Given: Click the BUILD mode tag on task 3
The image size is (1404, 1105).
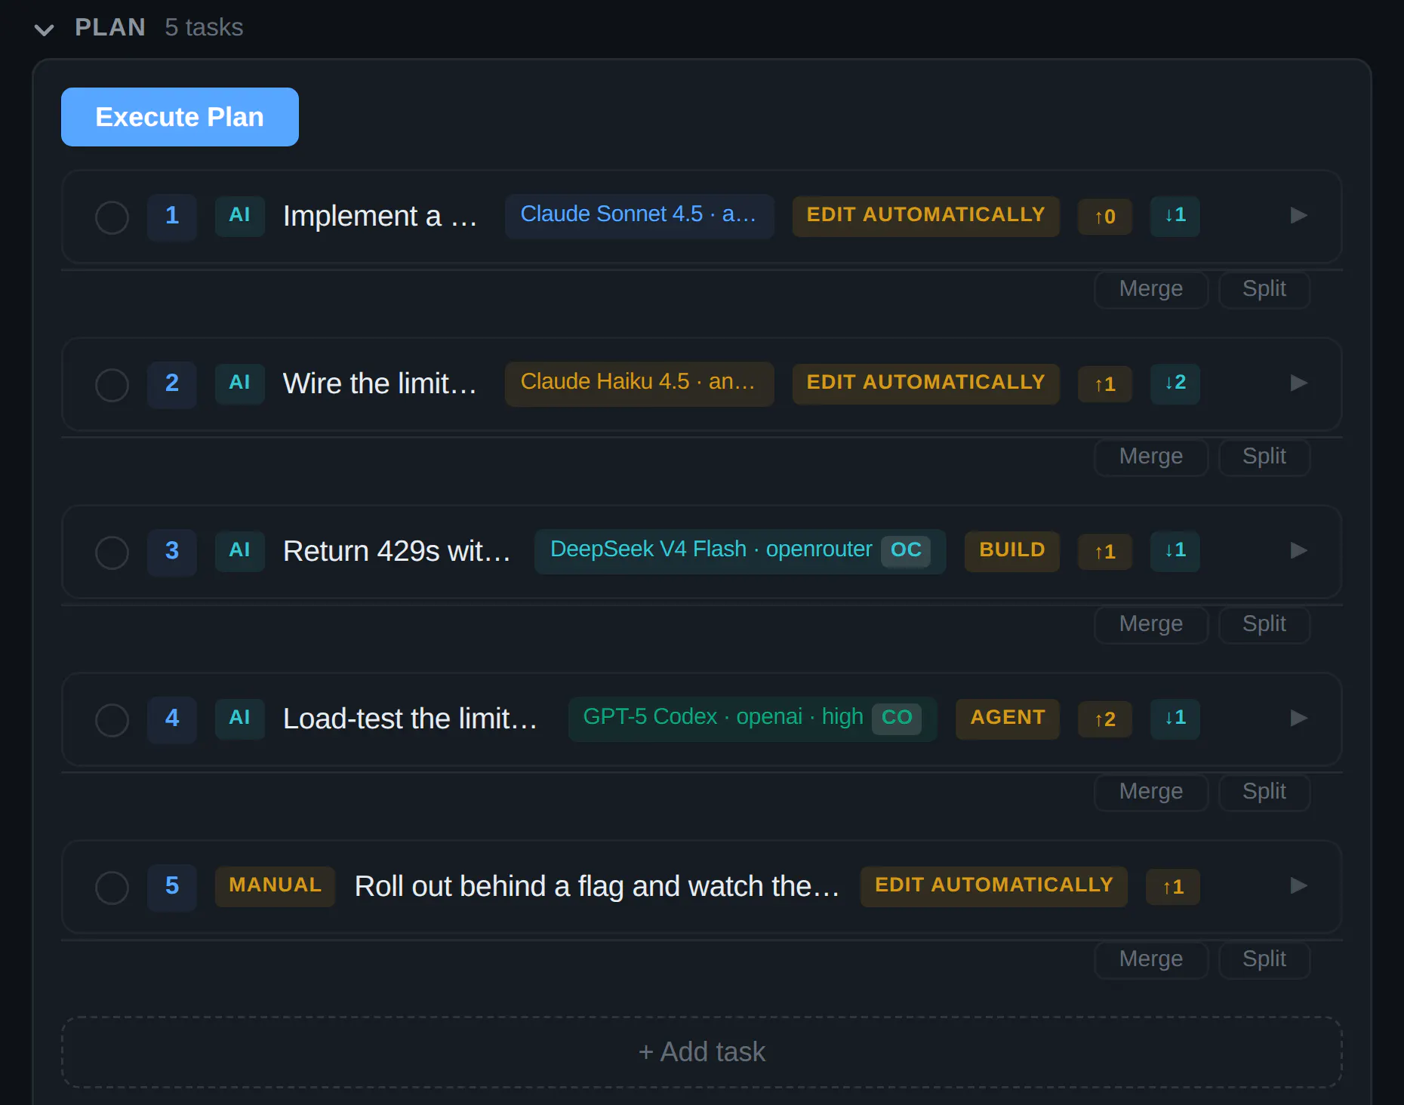Looking at the screenshot, I should pos(1012,551).
